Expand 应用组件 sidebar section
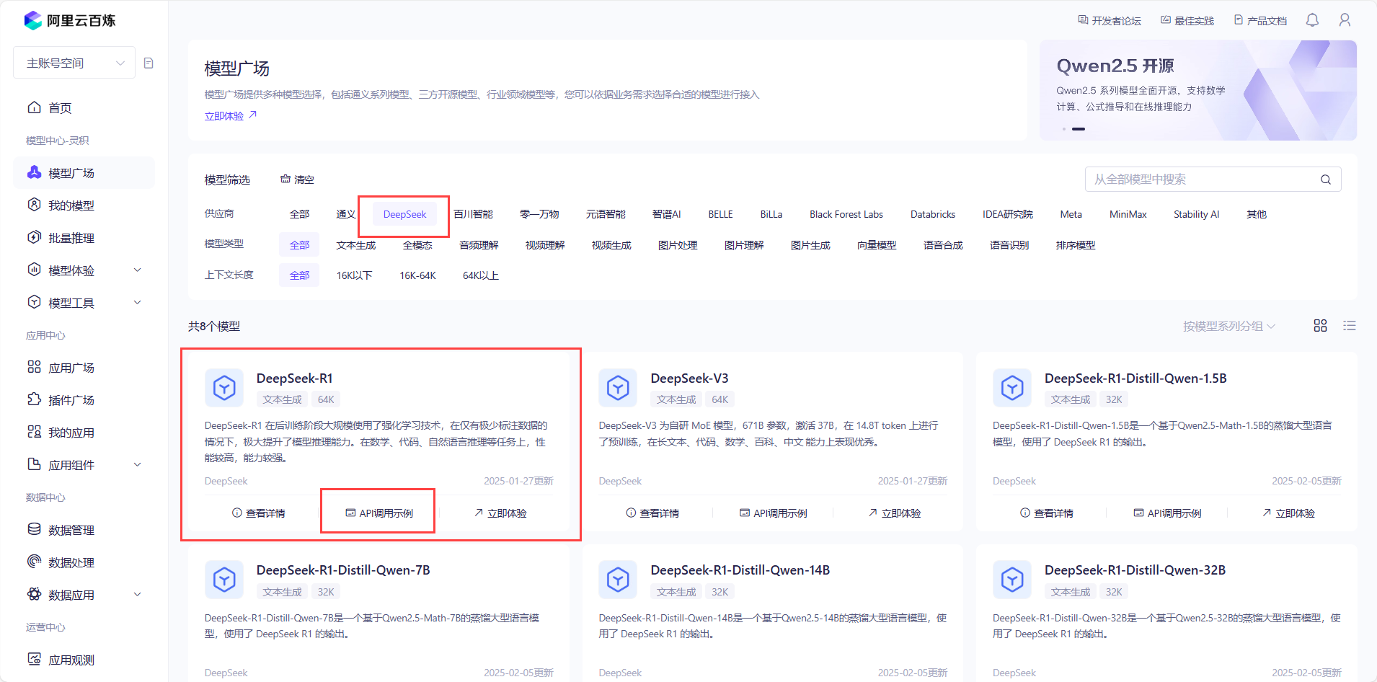This screenshot has height=682, width=1377. (x=84, y=465)
